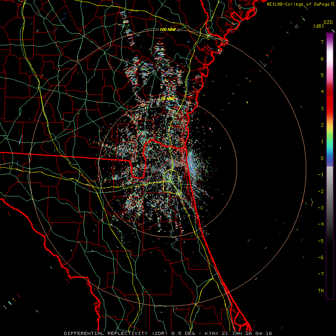Click the KJAX station identifier
Image resolution: width=336 pixels, height=336 pixels.
(x=212, y=333)
